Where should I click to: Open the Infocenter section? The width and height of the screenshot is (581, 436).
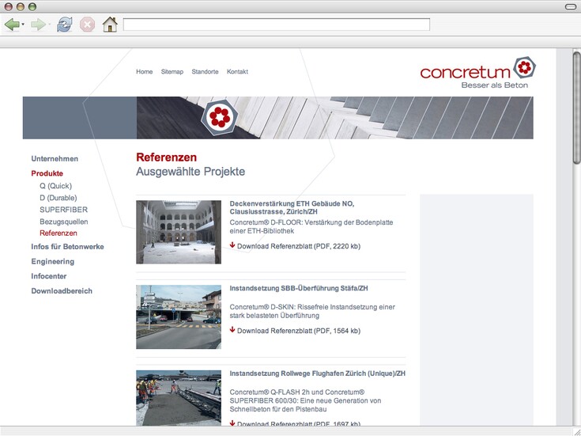[x=49, y=276]
